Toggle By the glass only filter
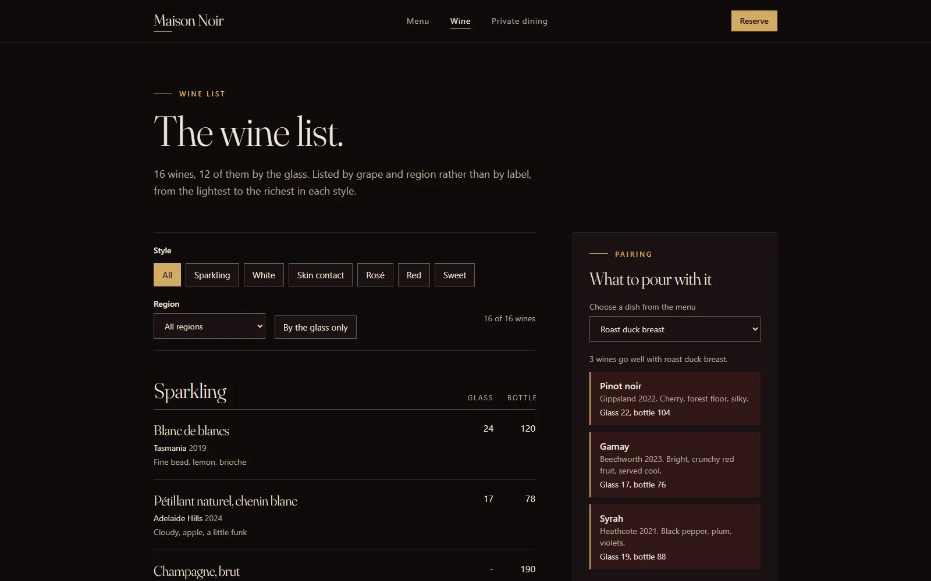931x581 pixels. pos(315,327)
